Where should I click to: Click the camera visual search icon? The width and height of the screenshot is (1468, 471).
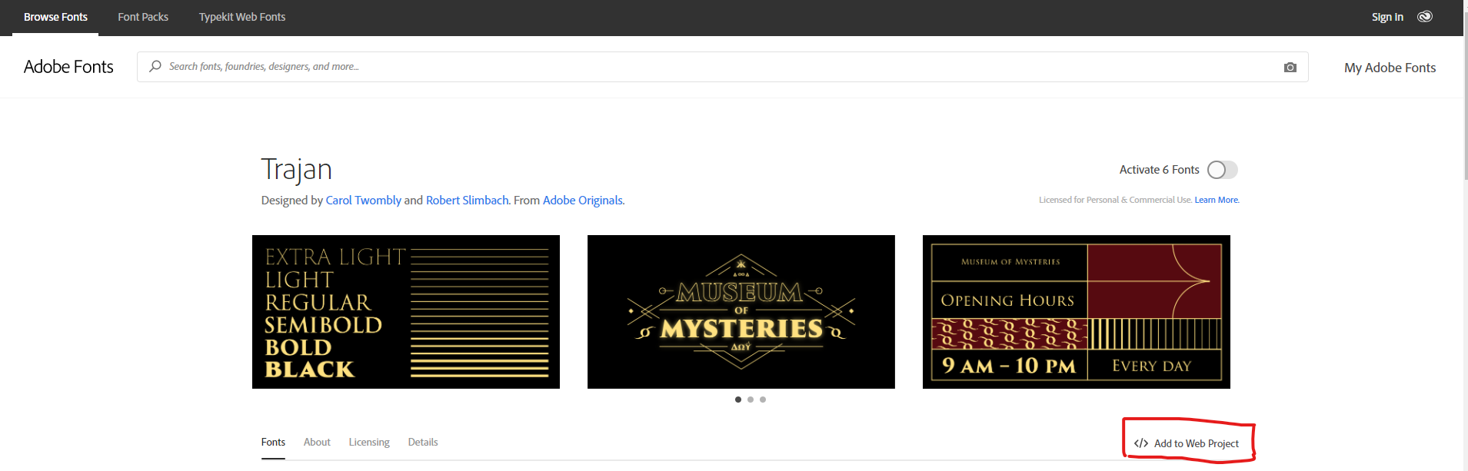coord(1290,68)
